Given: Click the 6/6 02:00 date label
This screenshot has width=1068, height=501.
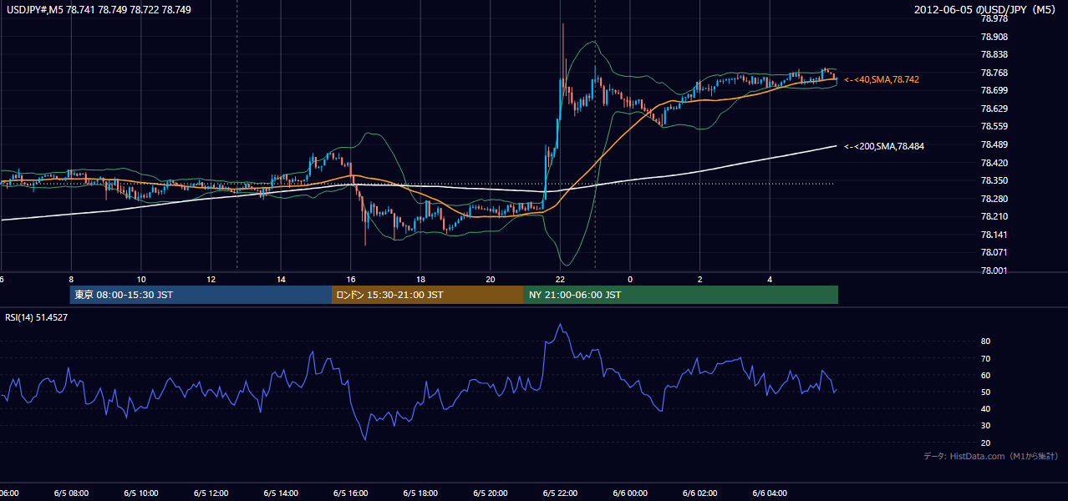Looking at the screenshot, I should pyautogui.click(x=700, y=493).
